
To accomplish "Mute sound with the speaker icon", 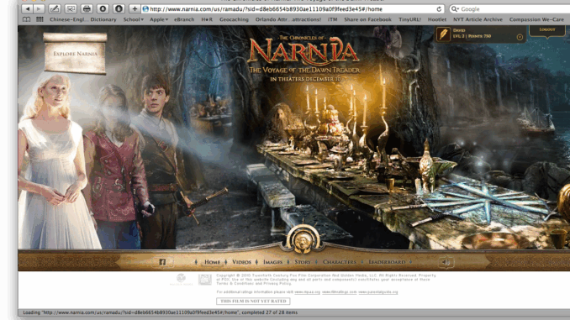I will click(x=446, y=262).
